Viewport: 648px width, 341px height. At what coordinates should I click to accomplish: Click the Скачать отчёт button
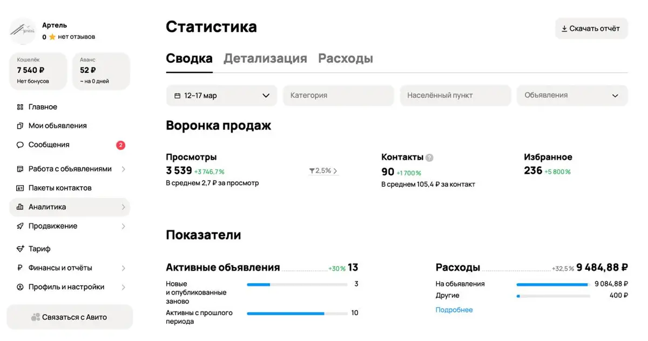(591, 29)
